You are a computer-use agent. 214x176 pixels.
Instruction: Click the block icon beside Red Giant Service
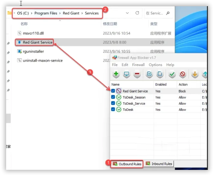click(118, 91)
